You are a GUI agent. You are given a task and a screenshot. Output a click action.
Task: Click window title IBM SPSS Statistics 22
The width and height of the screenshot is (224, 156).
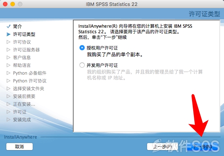pos(111,4)
